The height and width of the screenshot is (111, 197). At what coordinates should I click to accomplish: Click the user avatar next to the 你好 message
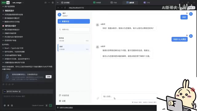(x=191, y=14)
